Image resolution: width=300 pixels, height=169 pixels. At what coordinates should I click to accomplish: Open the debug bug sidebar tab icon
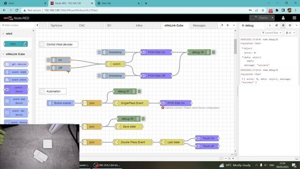[283, 25]
